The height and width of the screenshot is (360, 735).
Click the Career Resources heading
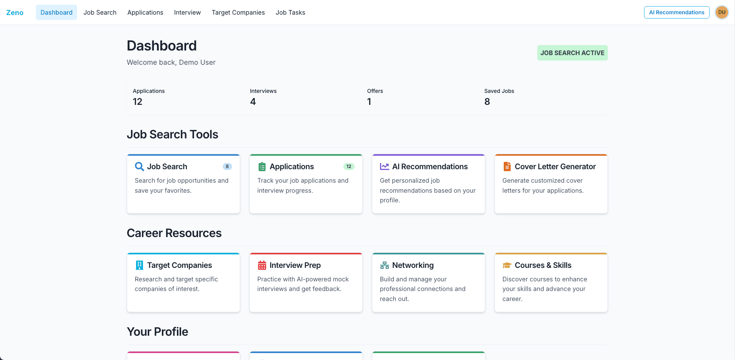coord(174,233)
